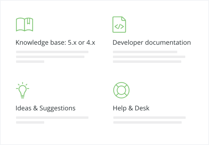The width and height of the screenshot is (209, 145).
Task: Click the open book Knowledge base icon
Action: tap(25, 25)
